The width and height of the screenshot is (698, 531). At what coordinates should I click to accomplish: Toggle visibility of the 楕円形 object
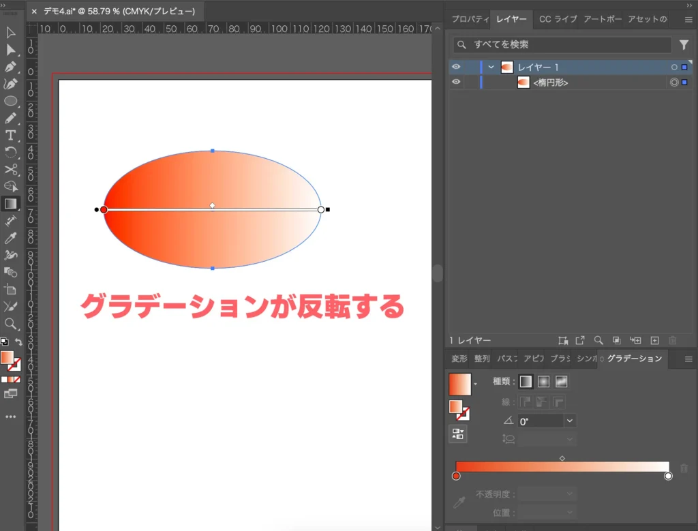pyautogui.click(x=456, y=82)
